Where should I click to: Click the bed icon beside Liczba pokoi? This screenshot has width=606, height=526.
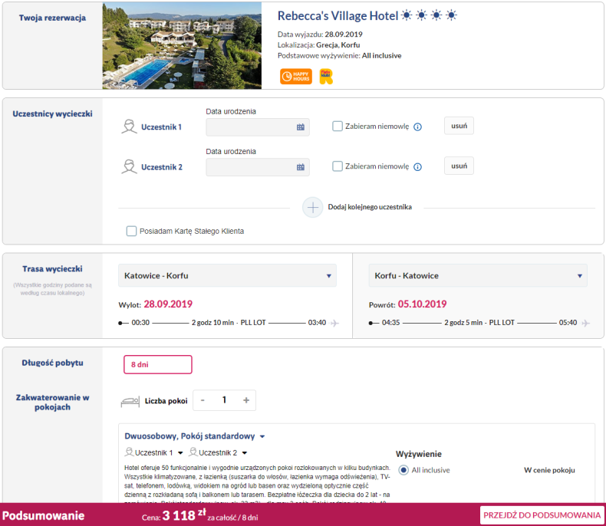[130, 402]
